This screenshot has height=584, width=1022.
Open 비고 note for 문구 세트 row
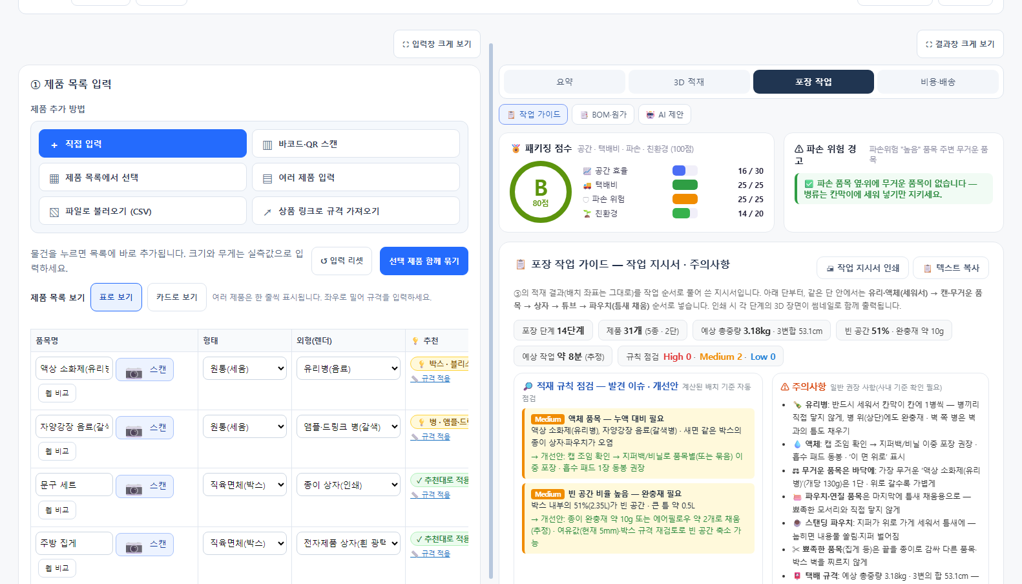tap(57, 510)
